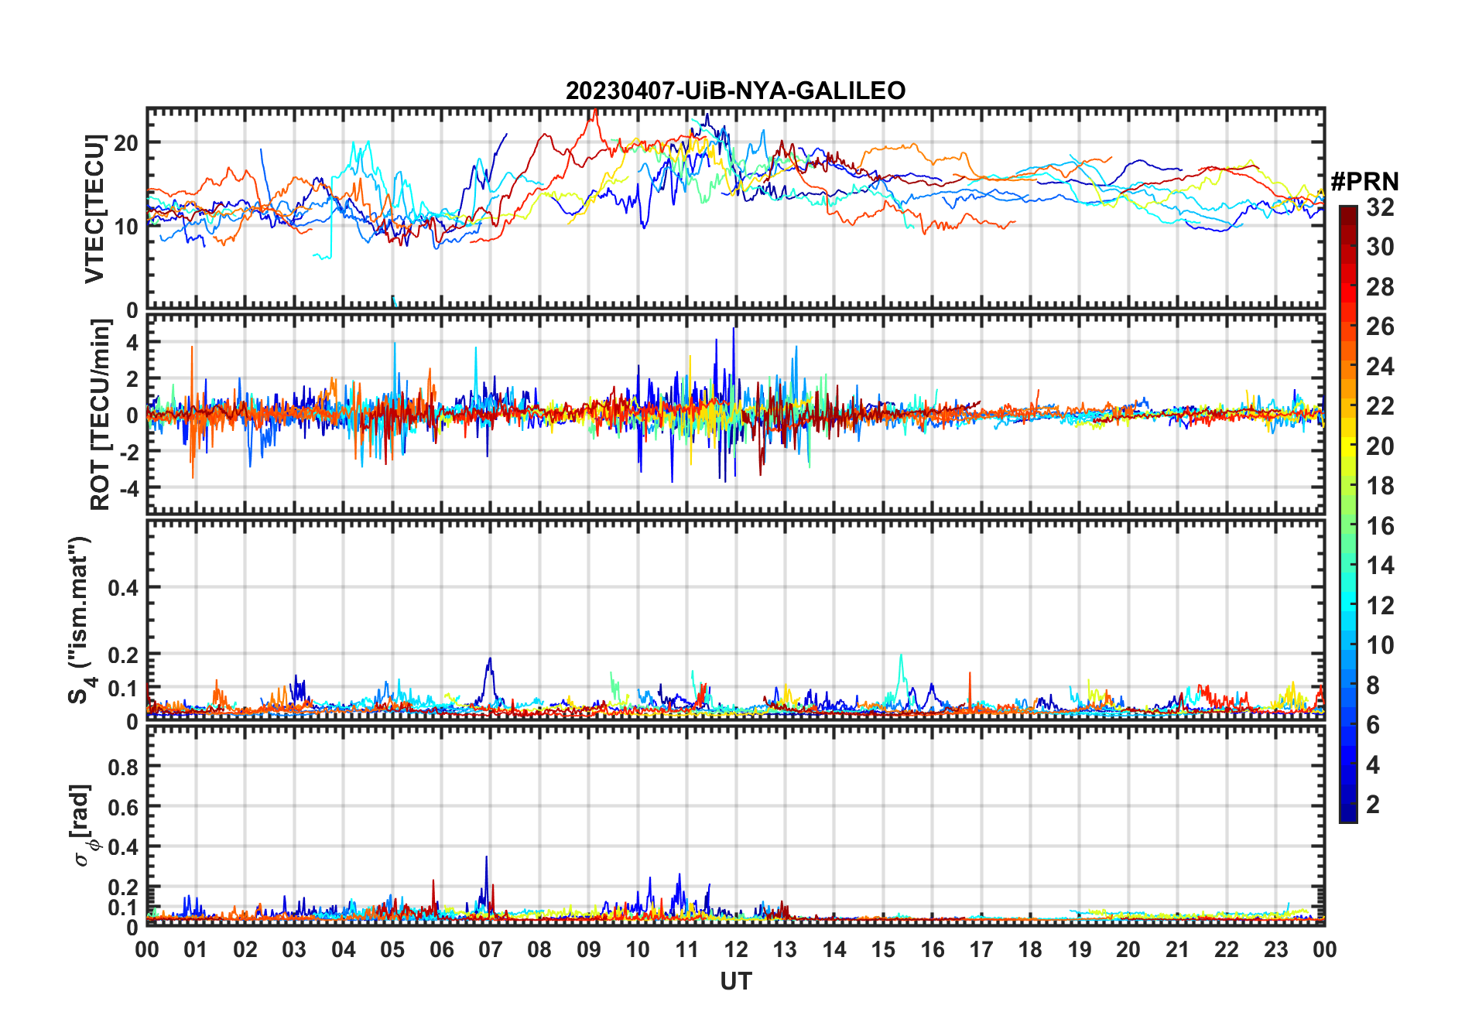Click x-axis tick label 15
Viewport: 1472px width, 1029px height.
click(883, 949)
